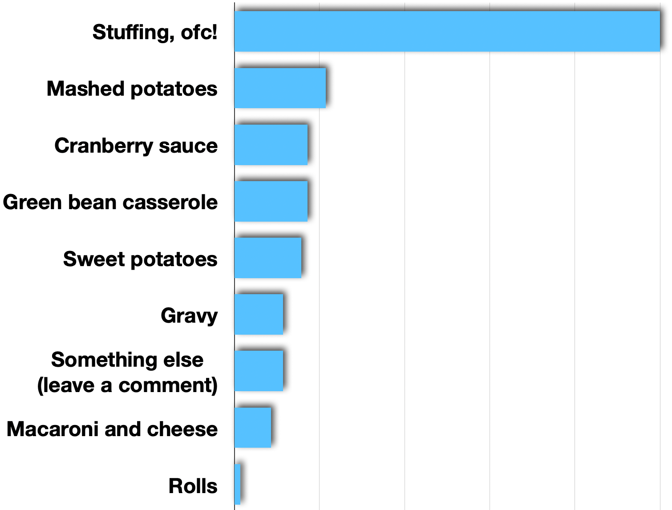The width and height of the screenshot is (672, 510).
Task: Click the Stuffing, ofc! bar
Action: point(447,31)
